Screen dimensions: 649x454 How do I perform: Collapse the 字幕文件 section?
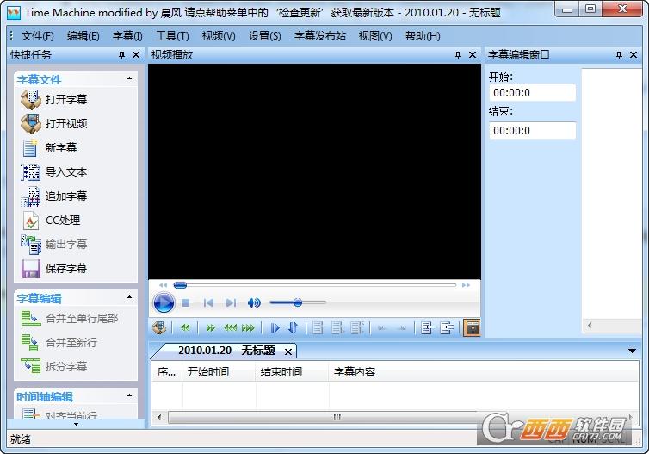click(130, 78)
